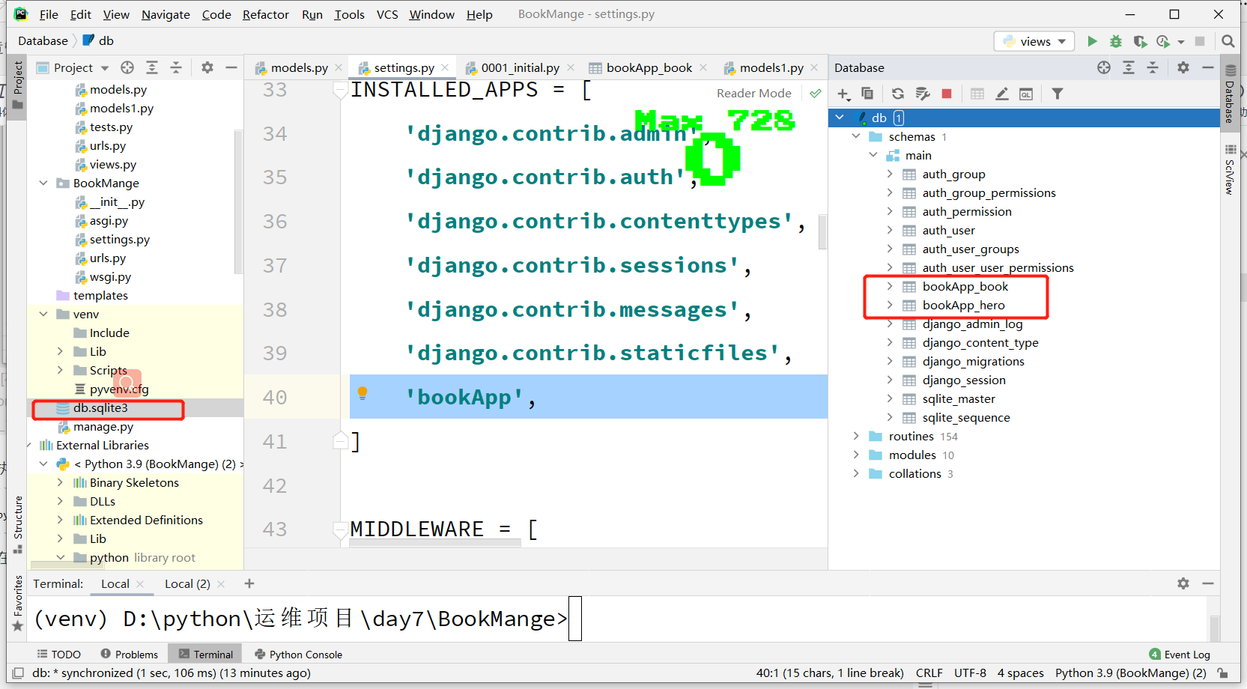The width and height of the screenshot is (1247, 689).
Task: Change line separator CRLF in status bar
Action: pos(929,673)
